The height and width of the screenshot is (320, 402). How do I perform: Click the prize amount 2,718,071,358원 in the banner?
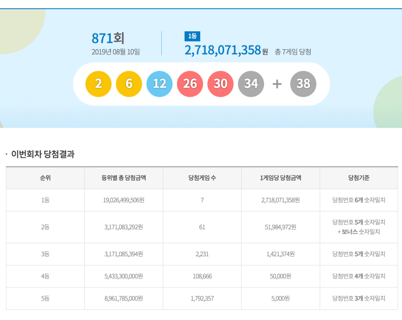(x=226, y=50)
